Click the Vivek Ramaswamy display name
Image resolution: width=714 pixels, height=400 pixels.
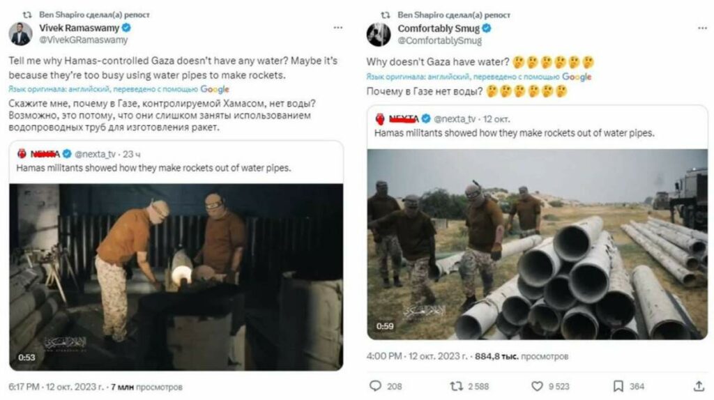tap(79, 28)
